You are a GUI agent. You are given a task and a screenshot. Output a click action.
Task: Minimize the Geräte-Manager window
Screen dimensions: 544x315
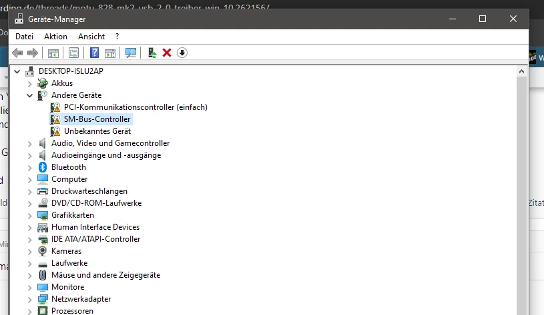[x=453, y=19]
